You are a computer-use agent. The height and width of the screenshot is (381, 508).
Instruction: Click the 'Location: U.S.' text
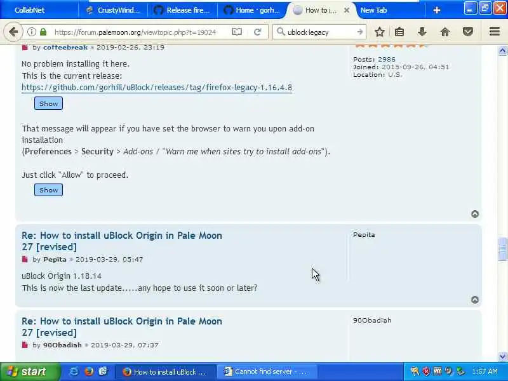(377, 75)
